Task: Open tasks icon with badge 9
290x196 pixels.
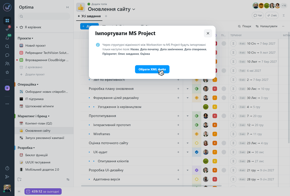Action: pos(7,29)
